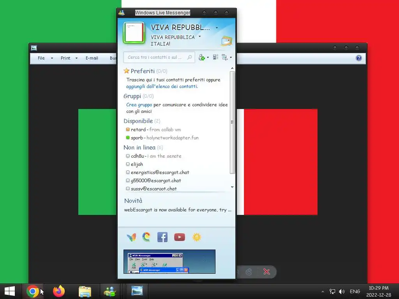Click the offline icon next to g55000@escargot.chat

[x=128, y=180]
